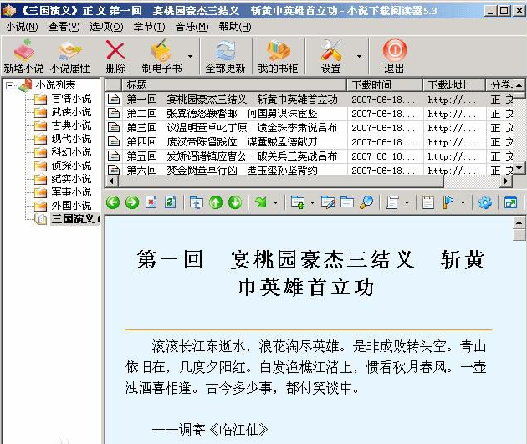Open the 章节(T) menu
Screen dimensions: 527x444
coord(149,27)
